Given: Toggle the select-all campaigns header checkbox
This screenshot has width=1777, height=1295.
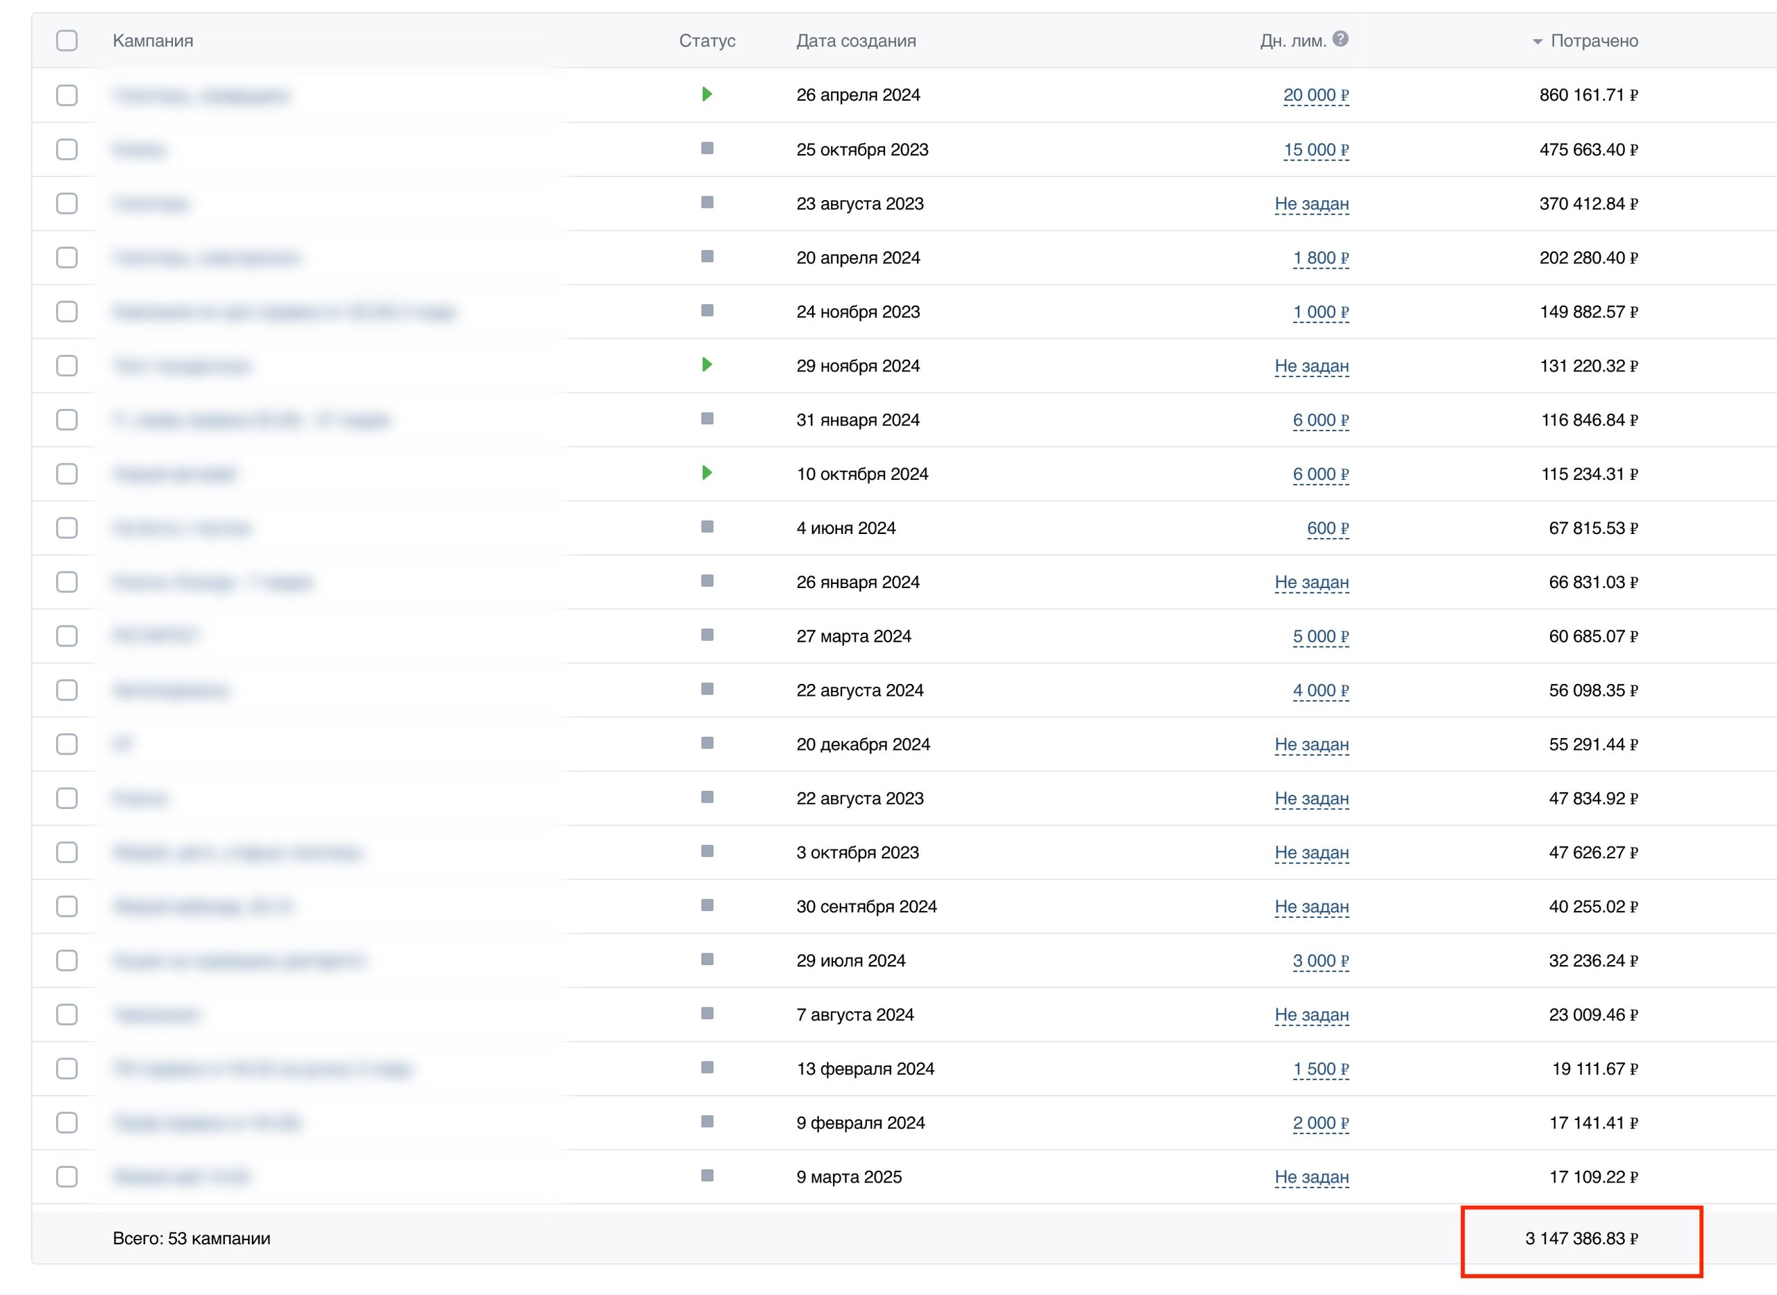Looking at the screenshot, I should click(67, 40).
